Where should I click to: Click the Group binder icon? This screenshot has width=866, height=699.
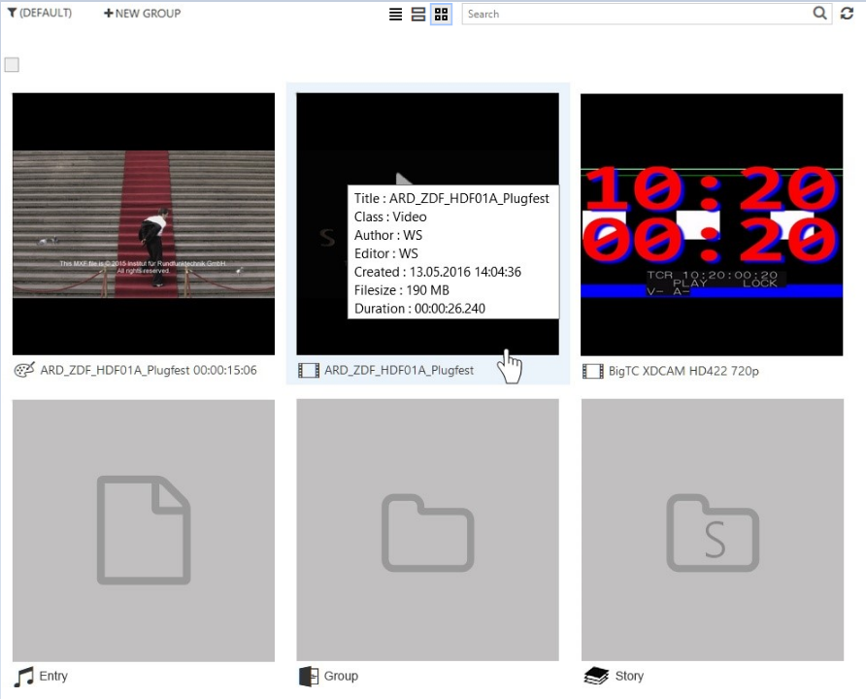pyautogui.click(x=308, y=677)
